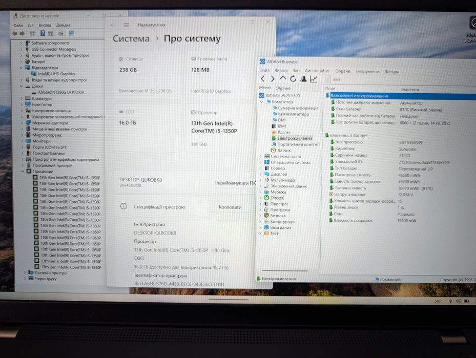Open Файл menu in Device Manager
The height and width of the screenshot is (358, 476).
point(18,25)
